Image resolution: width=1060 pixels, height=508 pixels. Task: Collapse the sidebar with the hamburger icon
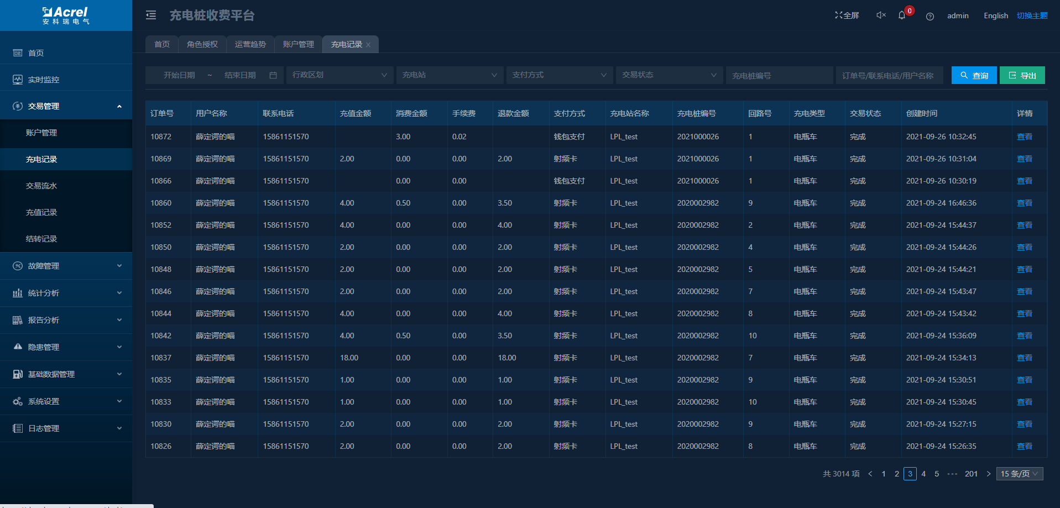pos(151,15)
